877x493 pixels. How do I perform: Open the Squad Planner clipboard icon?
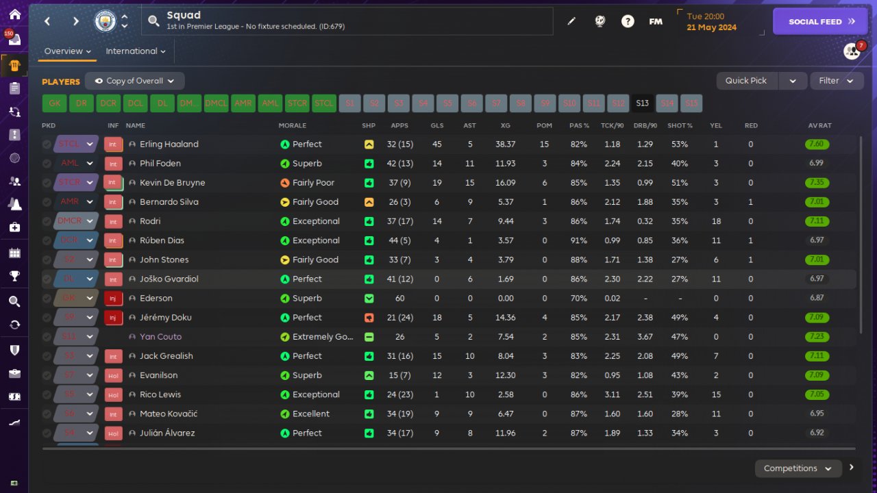(x=14, y=88)
